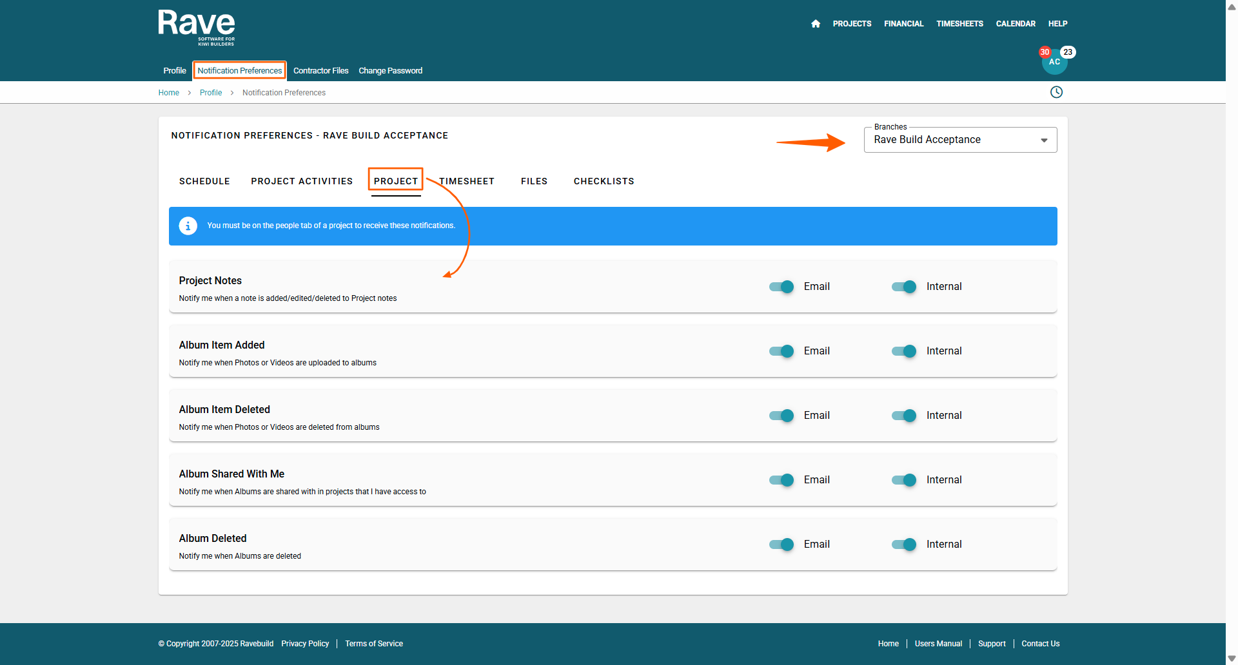Open the Privacy Policy footer link
The width and height of the screenshot is (1238, 665).
305,644
